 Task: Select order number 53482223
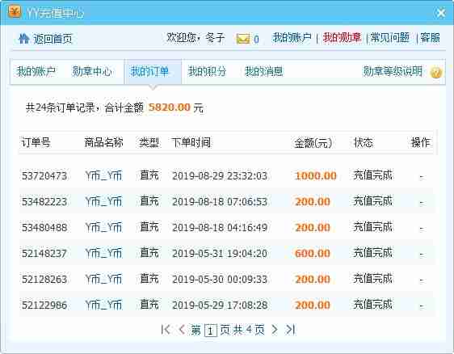click(x=44, y=201)
